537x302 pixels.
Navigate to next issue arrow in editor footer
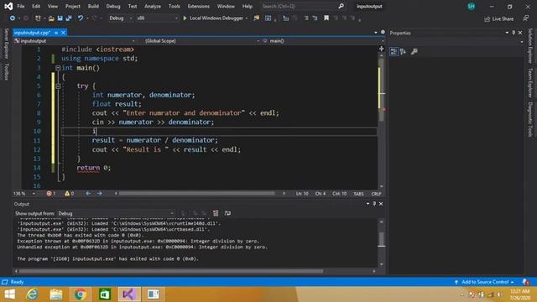(x=99, y=194)
